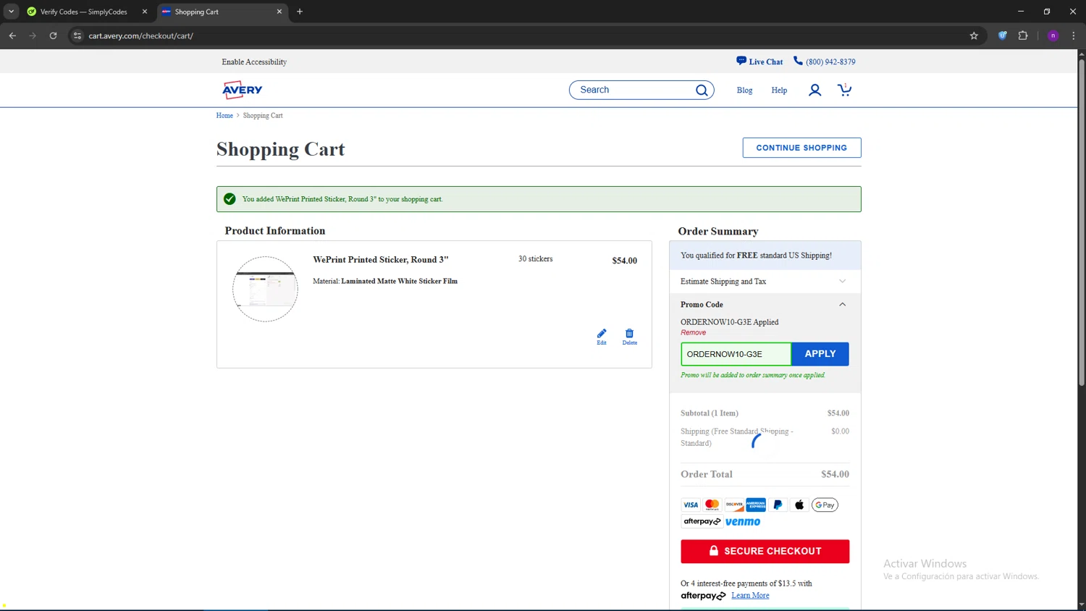Click into the promo code input field
Viewport: 1086px width, 611px height.
click(736, 354)
